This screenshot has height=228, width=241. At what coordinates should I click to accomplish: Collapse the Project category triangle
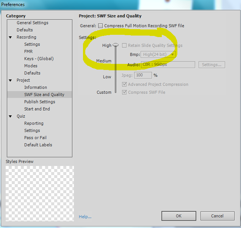[x=10, y=81]
